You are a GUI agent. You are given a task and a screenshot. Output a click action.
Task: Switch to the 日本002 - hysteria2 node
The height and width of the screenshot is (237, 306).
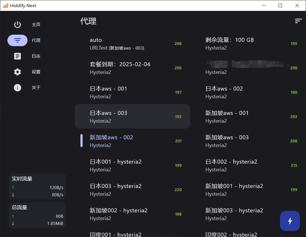point(248,165)
